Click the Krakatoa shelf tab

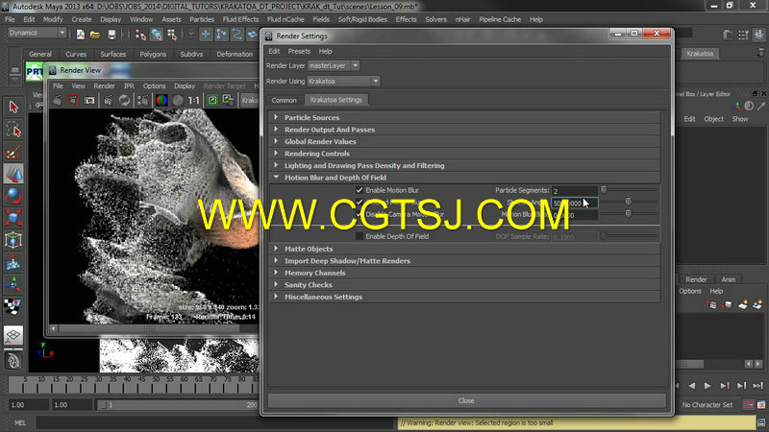pyautogui.click(x=700, y=54)
